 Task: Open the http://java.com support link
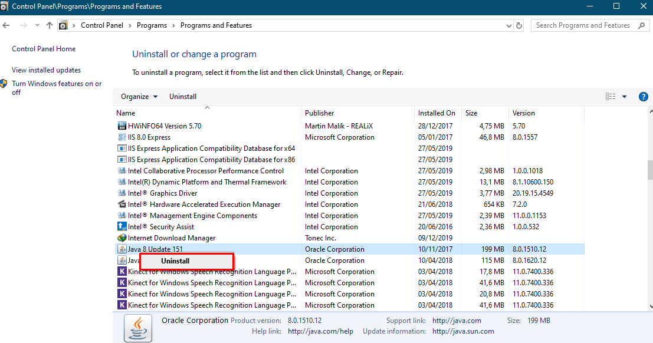(457, 321)
